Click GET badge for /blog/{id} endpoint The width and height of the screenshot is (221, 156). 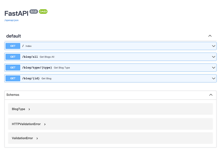[x=13, y=78]
